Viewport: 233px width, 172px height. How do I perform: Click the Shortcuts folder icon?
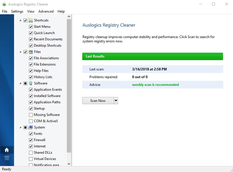click(31, 20)
